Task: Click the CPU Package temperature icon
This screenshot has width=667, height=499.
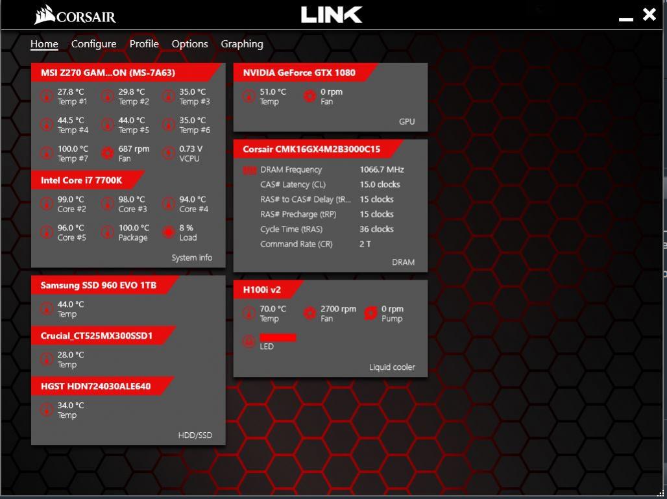Action: click(x=107, y=232)
